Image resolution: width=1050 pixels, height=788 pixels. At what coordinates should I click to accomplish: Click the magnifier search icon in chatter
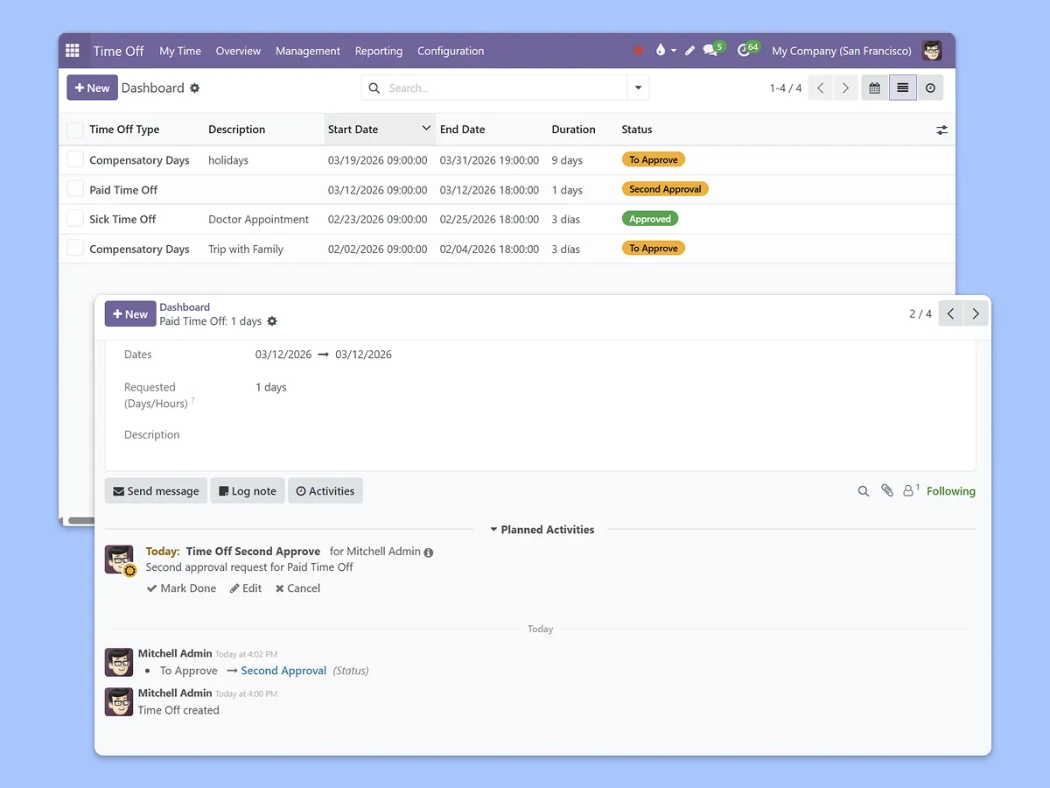[864, 491]
